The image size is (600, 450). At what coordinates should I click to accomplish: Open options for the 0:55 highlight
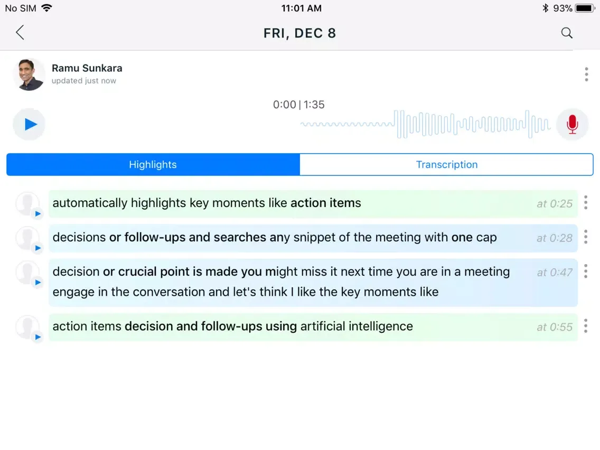(x=586, y=326)
